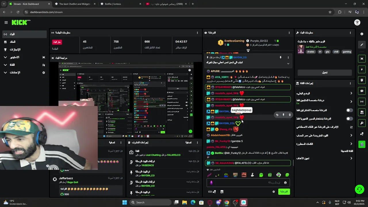Expand the Channel sidebar section
Image resolution: width=368 pixels, height=207 pixels.
click(x=5, y=65)
